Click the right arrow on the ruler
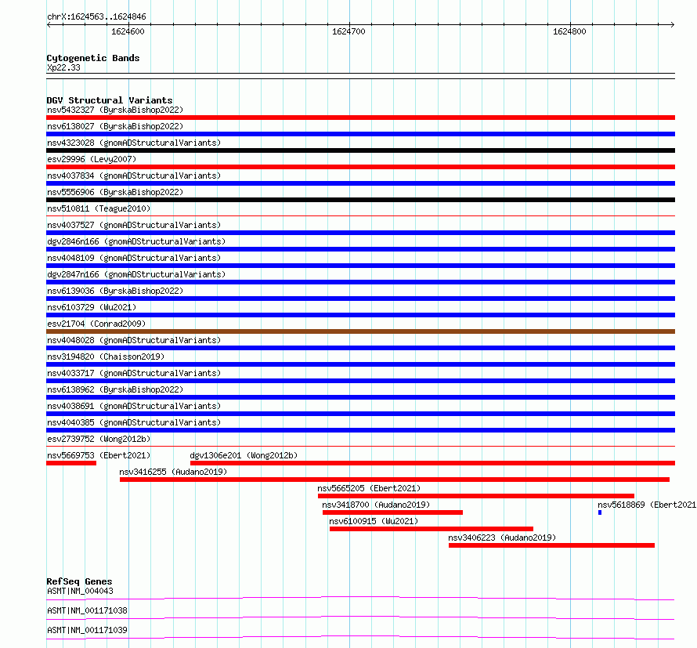 click(673, 24)
